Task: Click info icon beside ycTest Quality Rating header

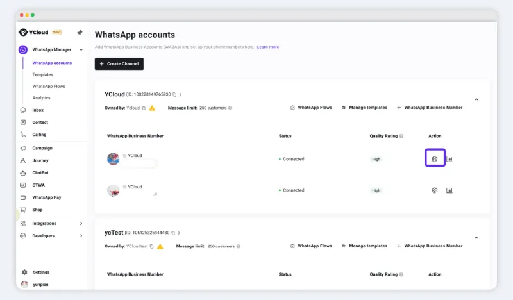Action: [x=401, y=274]
